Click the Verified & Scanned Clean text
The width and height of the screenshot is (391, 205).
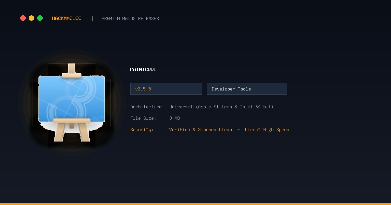[201, 130]
